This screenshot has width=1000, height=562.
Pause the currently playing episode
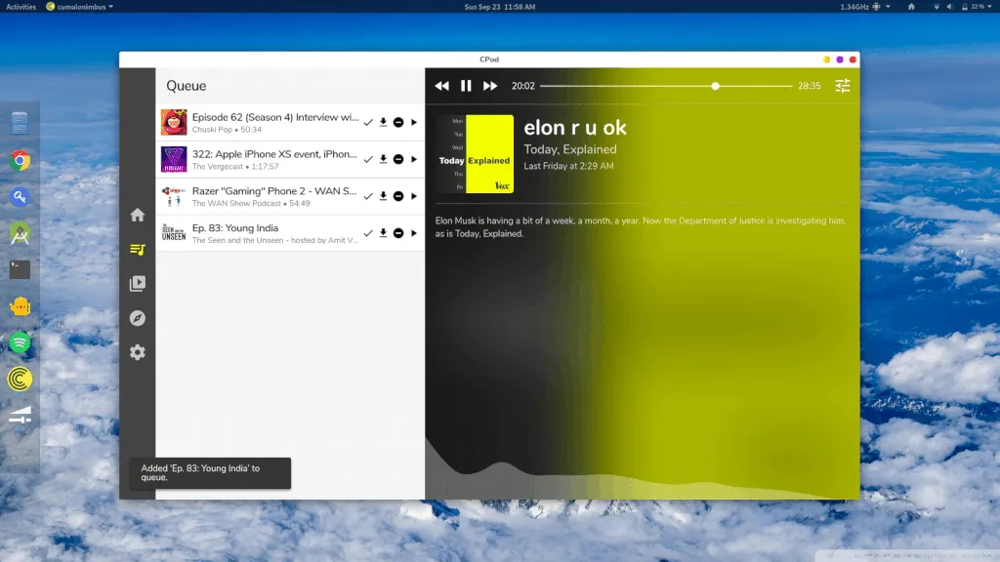coord(466,86)
